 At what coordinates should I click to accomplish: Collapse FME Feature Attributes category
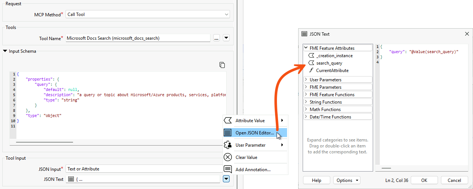306,48
